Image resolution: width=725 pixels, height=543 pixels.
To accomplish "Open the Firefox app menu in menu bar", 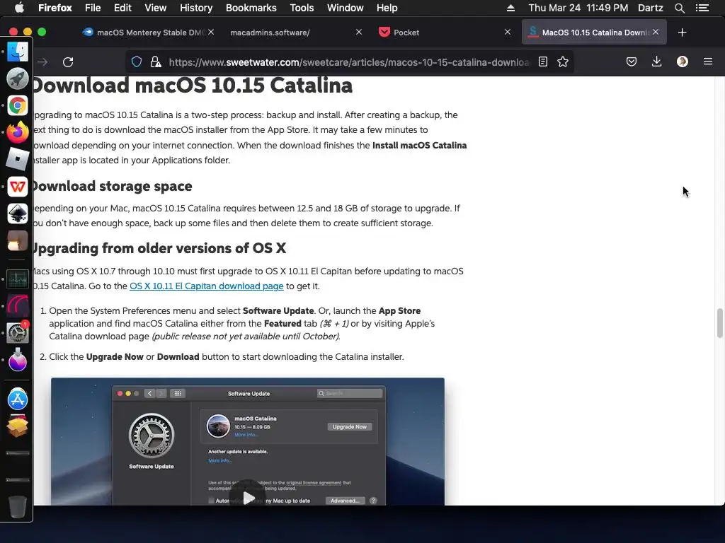I will 55,8.
